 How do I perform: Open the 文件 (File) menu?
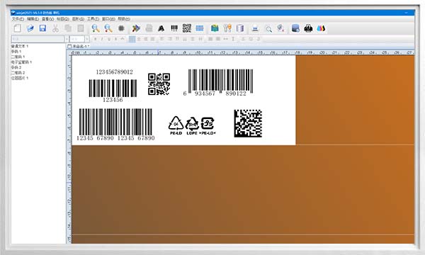click(18, 19)
